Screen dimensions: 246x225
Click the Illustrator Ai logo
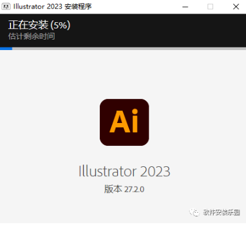pos(125,122)
